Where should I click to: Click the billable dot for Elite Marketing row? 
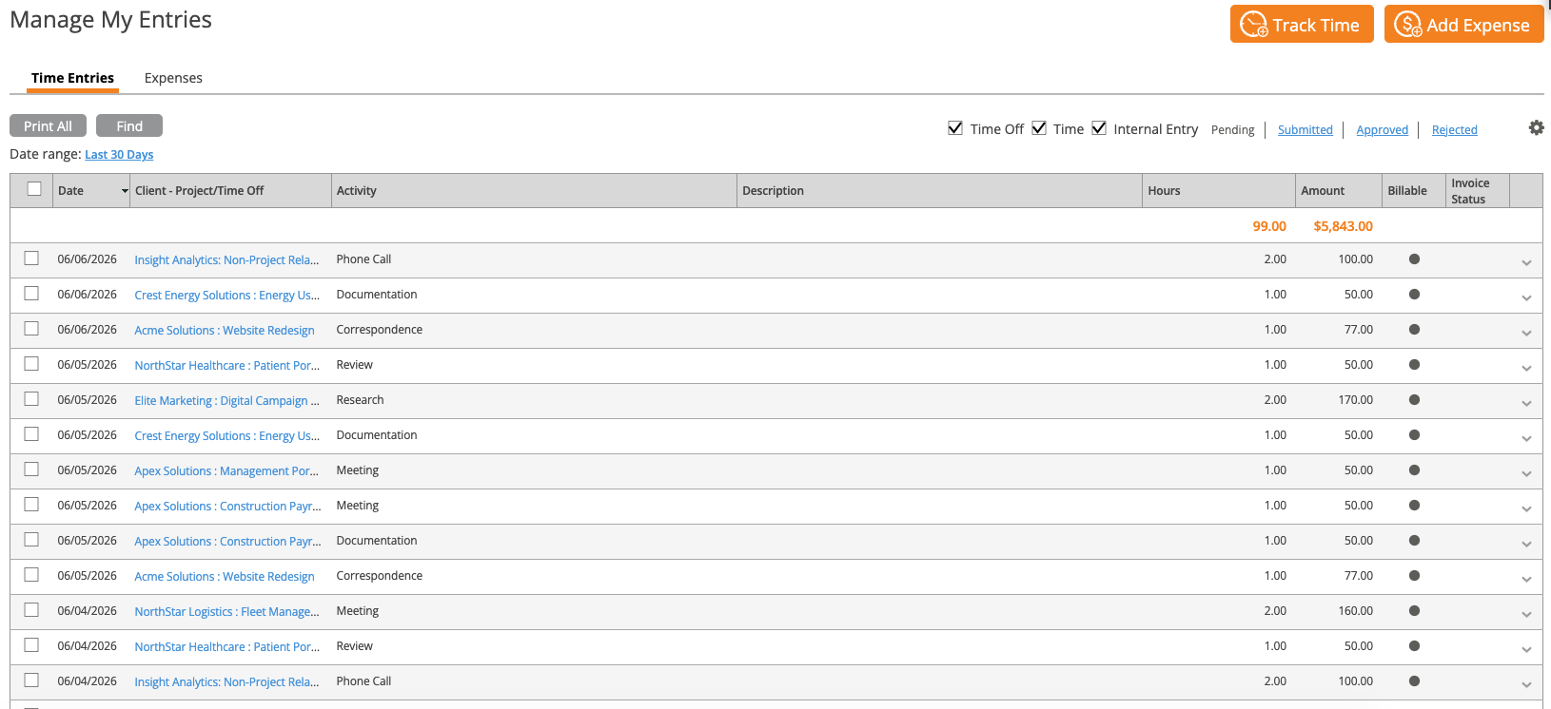[1414, 400]
